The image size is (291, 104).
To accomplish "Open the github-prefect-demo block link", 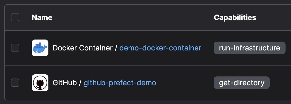I will (120, 83).
